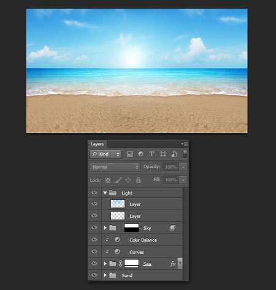Select the second Layer transparent thumbnail
Screen dimensions: 276x290
118,216
